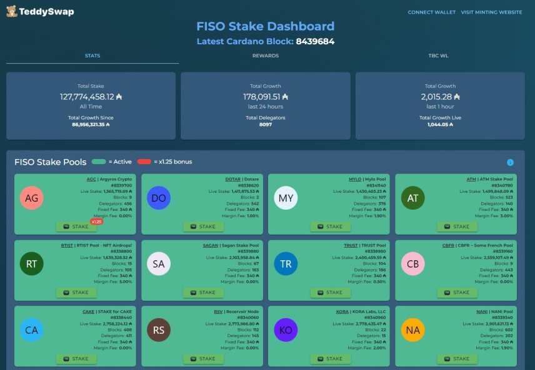Screen dimensions: 535x370
Task: Click latest Cardano block number 8439684
Action: click(315, 42)
